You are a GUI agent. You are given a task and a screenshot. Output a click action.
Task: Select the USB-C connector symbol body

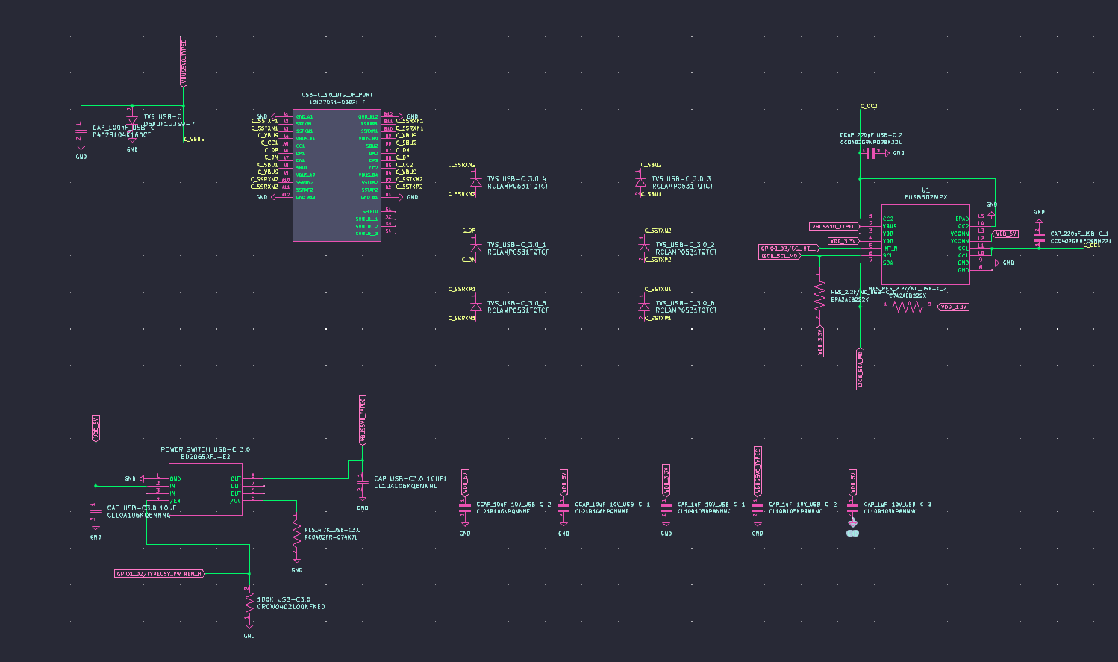click(x=337, y=175)
